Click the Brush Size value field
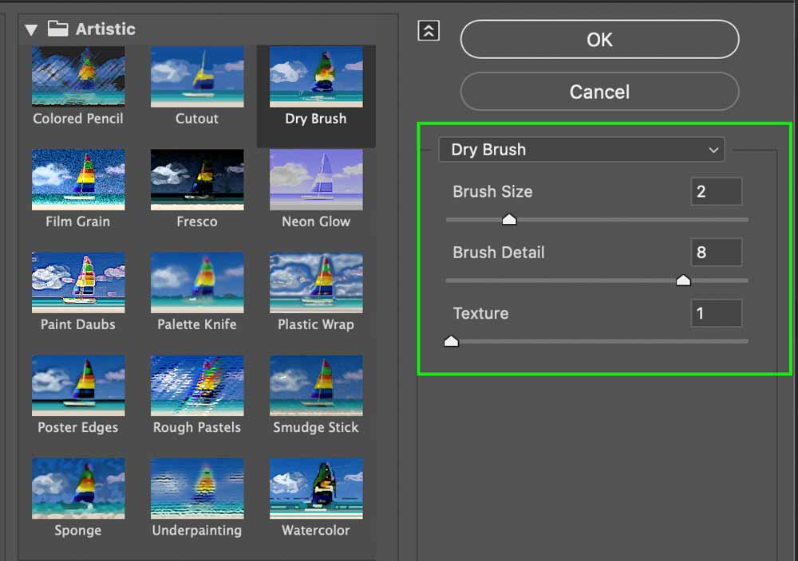This screenshot has width=798, height=561. (x=716, y=191)
